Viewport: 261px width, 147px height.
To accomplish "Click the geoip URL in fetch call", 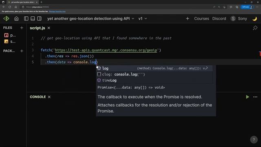I will (x=106, y=50).
